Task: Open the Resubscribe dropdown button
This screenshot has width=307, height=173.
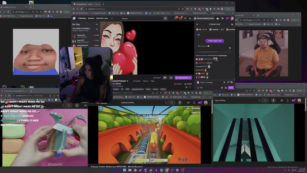Action: coord(183,78)
